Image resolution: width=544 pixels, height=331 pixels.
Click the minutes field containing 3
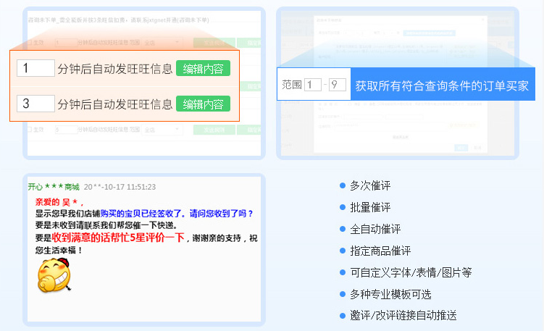(35, 104)
